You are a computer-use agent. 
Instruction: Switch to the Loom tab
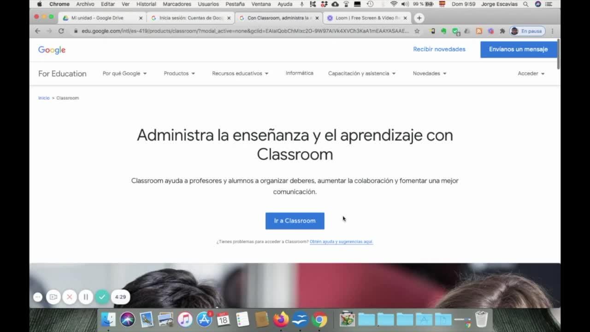click(x=367, y=18)
